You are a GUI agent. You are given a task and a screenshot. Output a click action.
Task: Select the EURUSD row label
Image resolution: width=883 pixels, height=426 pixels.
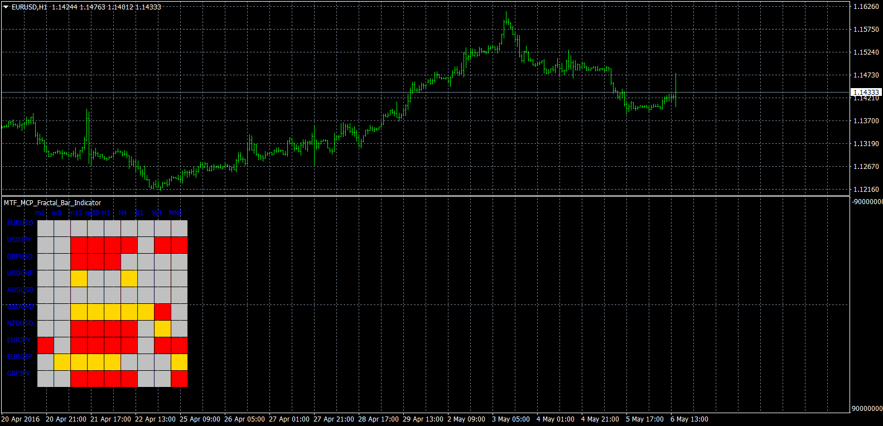pyautogui.click(x=21, y=223)
